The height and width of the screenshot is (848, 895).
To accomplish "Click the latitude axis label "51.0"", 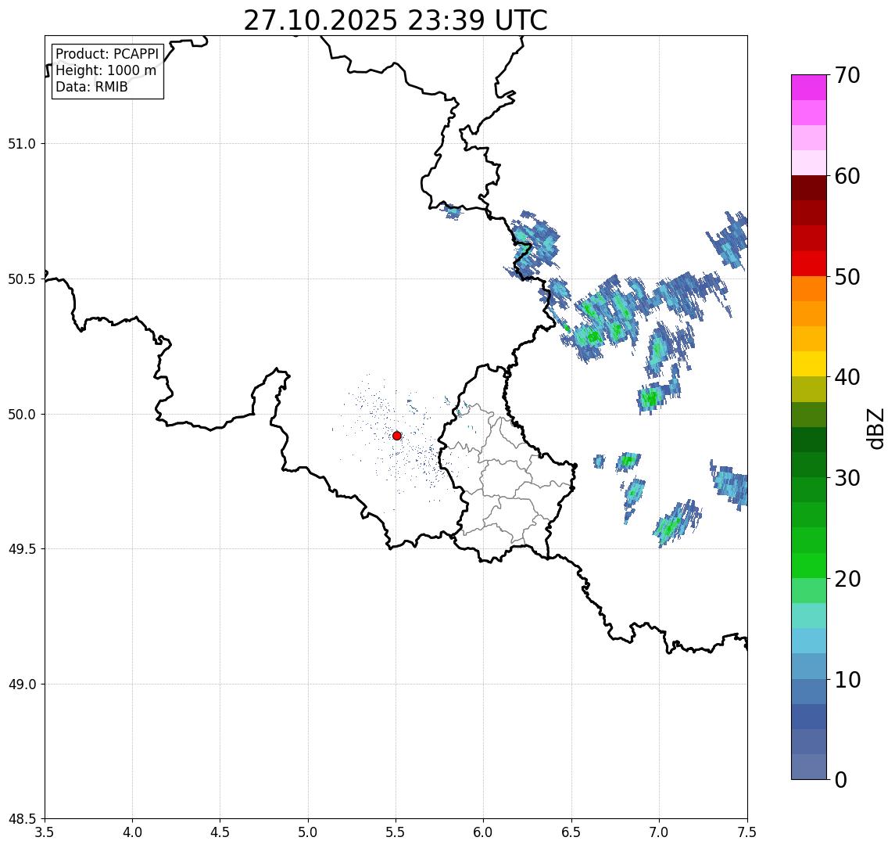I will tap(22, 144).
